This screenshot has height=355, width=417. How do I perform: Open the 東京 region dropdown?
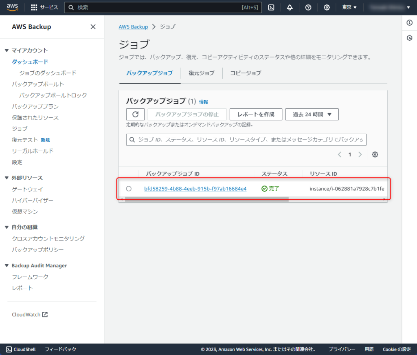coord(349,7)
